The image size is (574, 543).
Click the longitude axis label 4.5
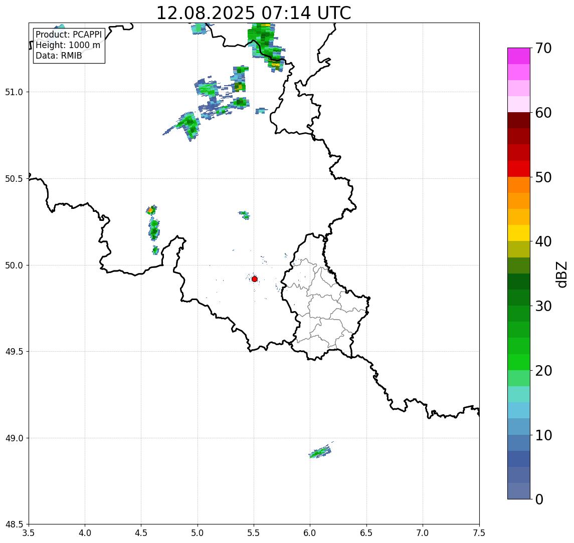pyautogui.click(x=141, y=533)
